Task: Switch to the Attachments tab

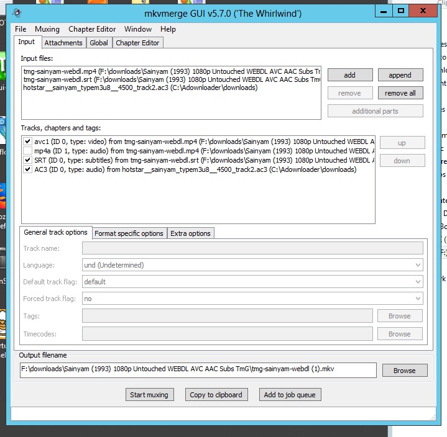Action: point(63,43)
